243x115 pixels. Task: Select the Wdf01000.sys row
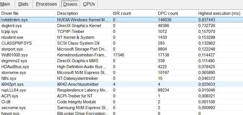click(x=122, y=55)
